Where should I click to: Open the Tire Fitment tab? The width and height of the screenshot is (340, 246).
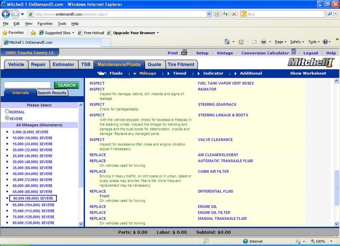[181, 65]
